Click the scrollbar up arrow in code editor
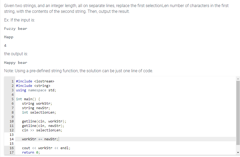 click(x=238, y=79)
